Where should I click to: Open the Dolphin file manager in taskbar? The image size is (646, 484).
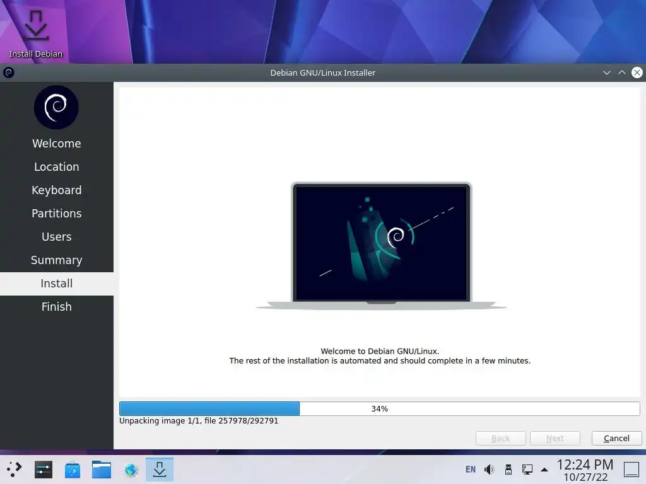point(102,470)
